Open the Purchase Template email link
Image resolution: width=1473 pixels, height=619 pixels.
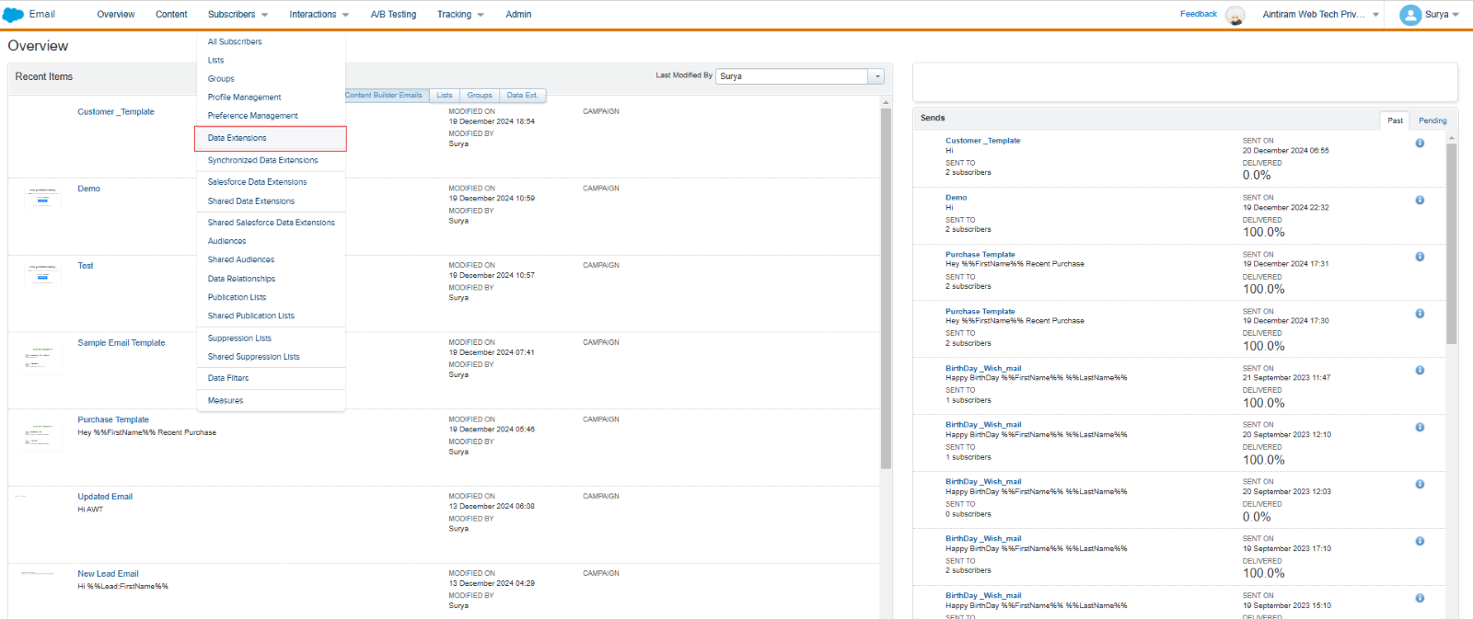113,419
